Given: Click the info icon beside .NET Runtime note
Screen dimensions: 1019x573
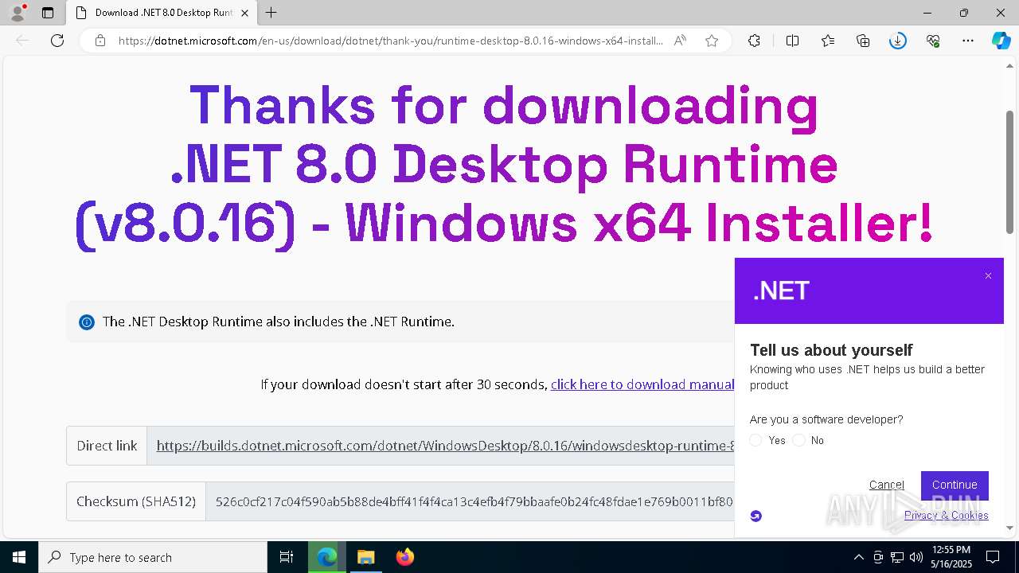Looking at the screenshot, I should pyautogui.click(x=87, y=322).
